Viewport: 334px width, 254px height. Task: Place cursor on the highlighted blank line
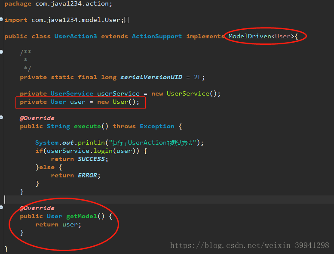pyautogui.click(x=169, y=199)
